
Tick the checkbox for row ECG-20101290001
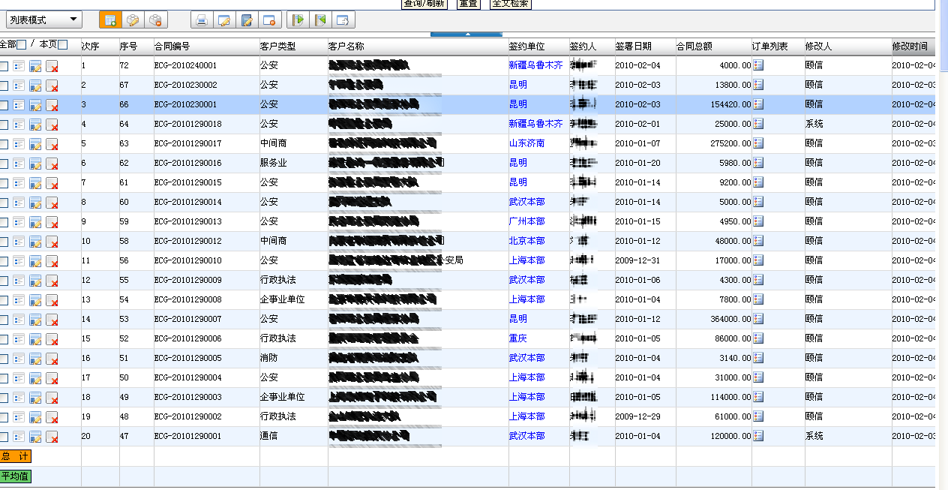coord(4,437)
